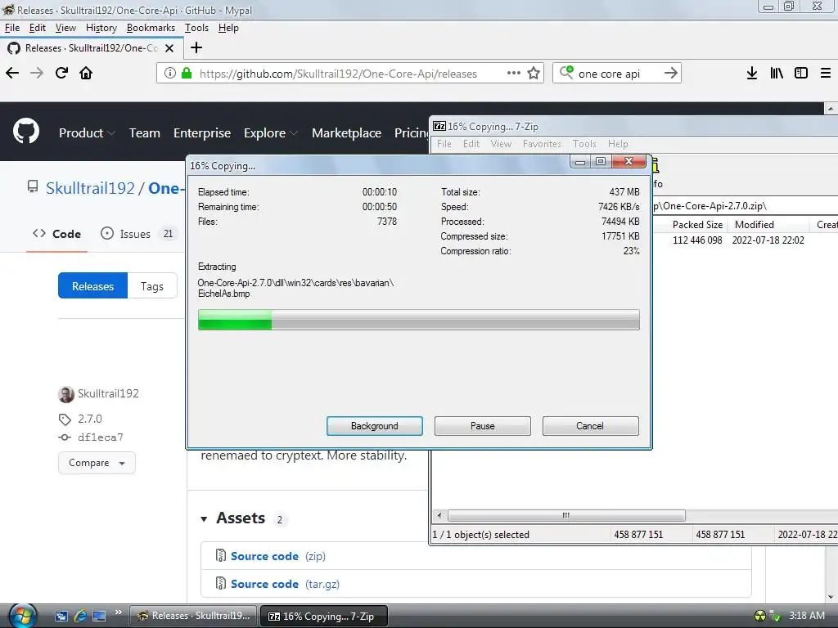
Task: Download Source code (tar.gz) asset link
Action: tap(285, 584)
